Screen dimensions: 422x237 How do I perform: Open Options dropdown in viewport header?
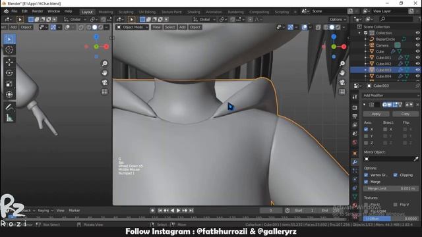point(338,19)
